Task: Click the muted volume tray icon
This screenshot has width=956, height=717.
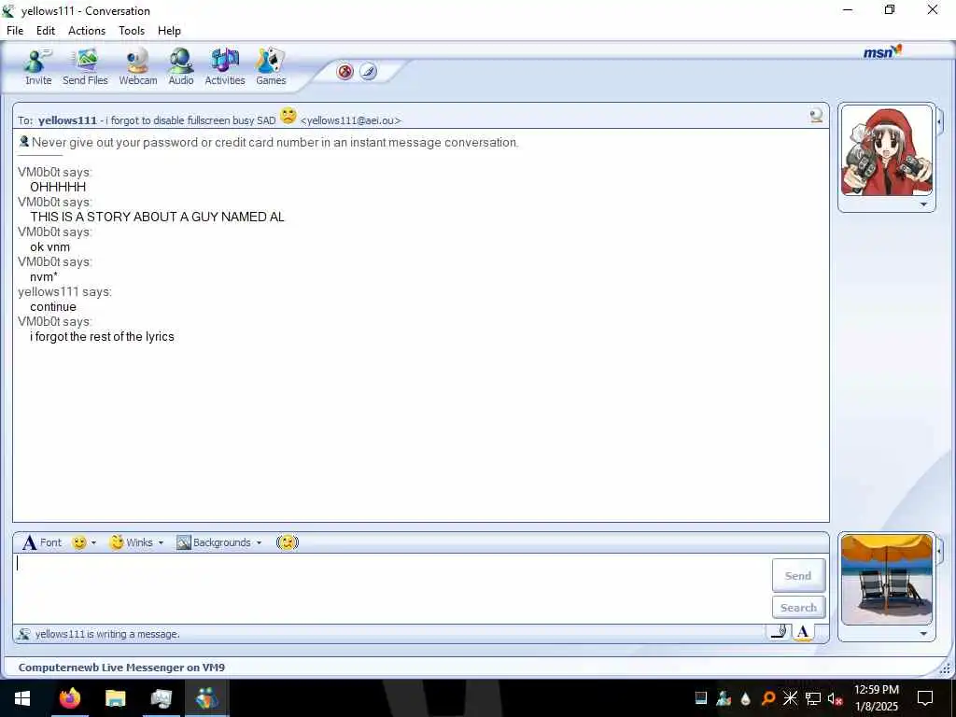Action: [x=835, y=698]
